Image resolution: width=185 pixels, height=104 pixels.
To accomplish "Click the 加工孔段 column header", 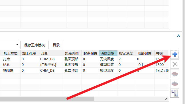I will (x=30, y=53).
